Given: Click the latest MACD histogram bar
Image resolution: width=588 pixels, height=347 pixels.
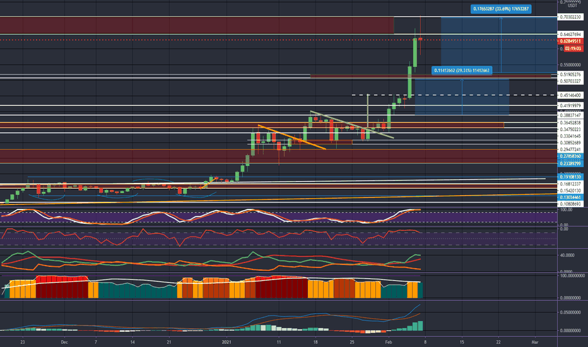Looking at the screenshot, I should pos(420,326).
